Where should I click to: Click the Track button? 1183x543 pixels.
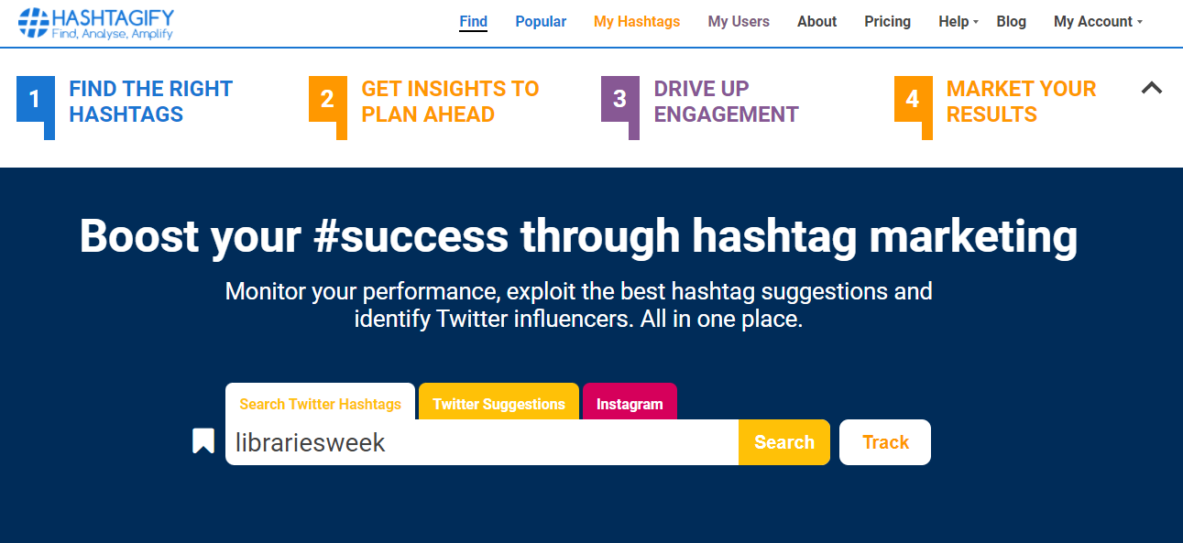tap(885, 442)
